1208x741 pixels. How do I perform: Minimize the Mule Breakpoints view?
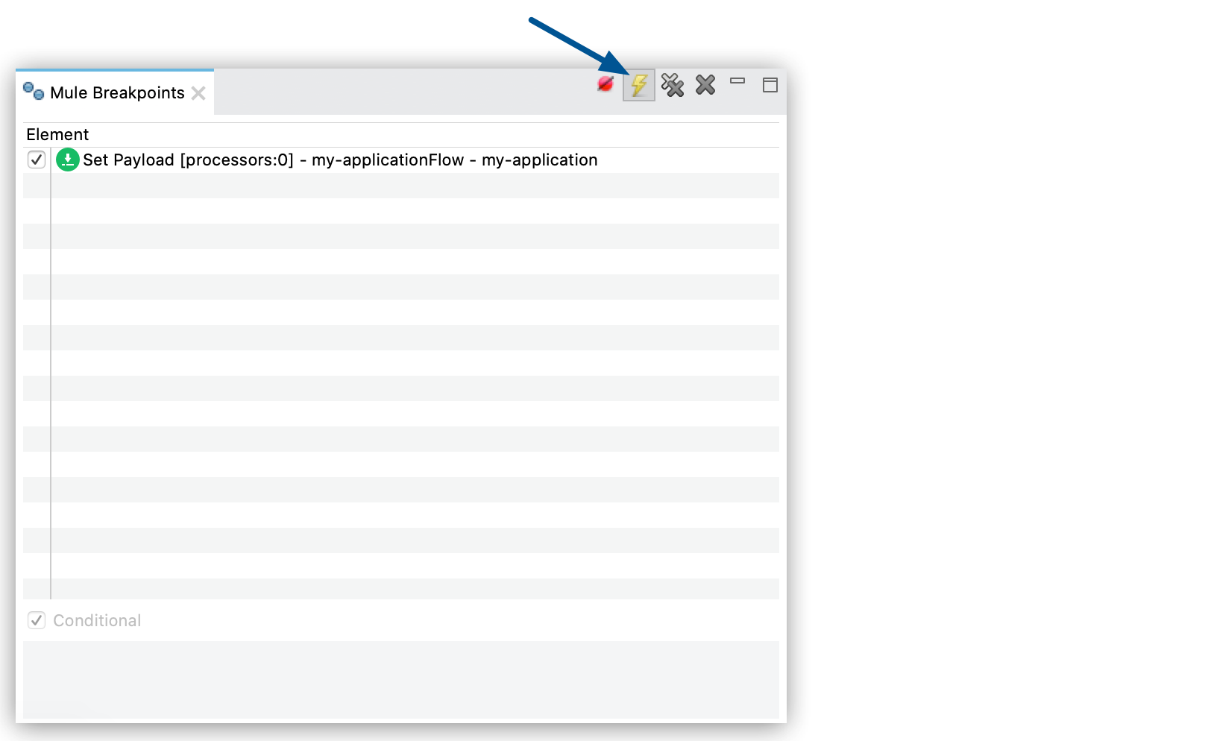click(x=738, y=81)
